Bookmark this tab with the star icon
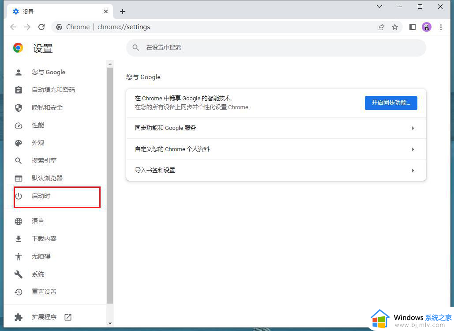 (x=394, y=27)
